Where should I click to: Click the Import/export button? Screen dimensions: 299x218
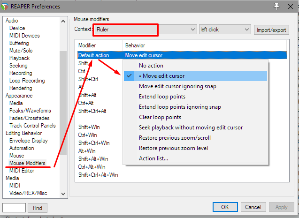click(271, 30)
